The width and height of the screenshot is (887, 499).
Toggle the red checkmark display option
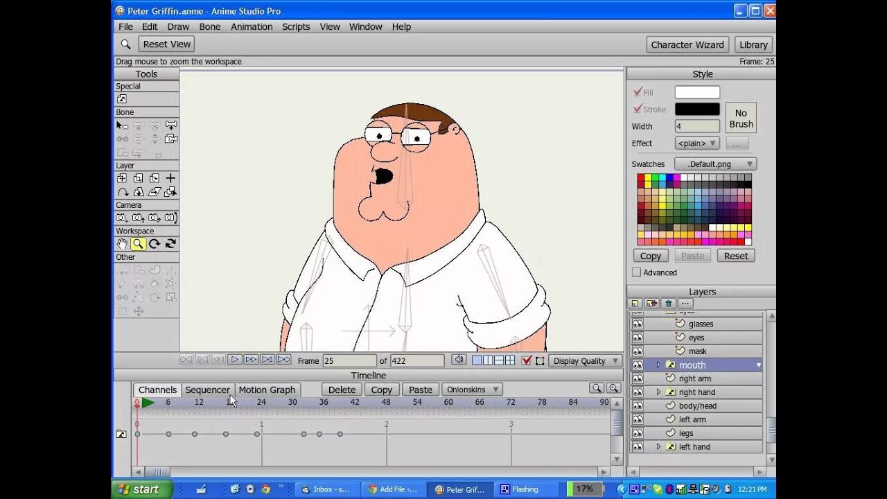(527, 360)
